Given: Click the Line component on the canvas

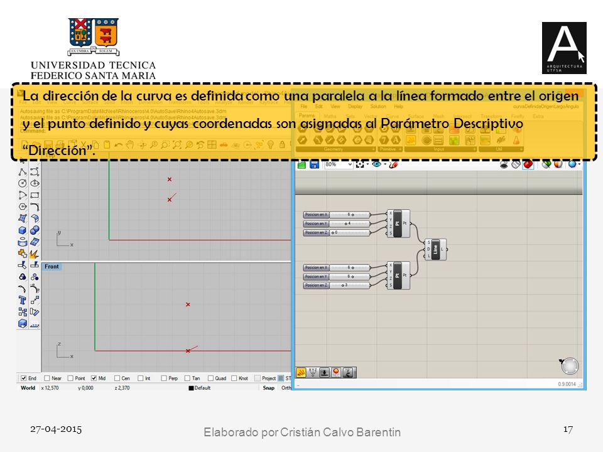Looking at the screenshot, I should 435,249.
